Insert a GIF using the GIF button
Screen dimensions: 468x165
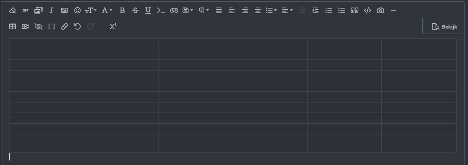25,11
